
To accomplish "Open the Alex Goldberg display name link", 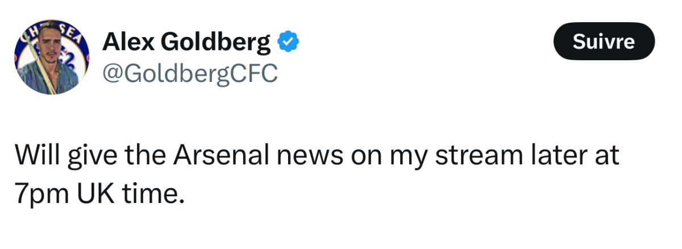I will coord(186,42).
